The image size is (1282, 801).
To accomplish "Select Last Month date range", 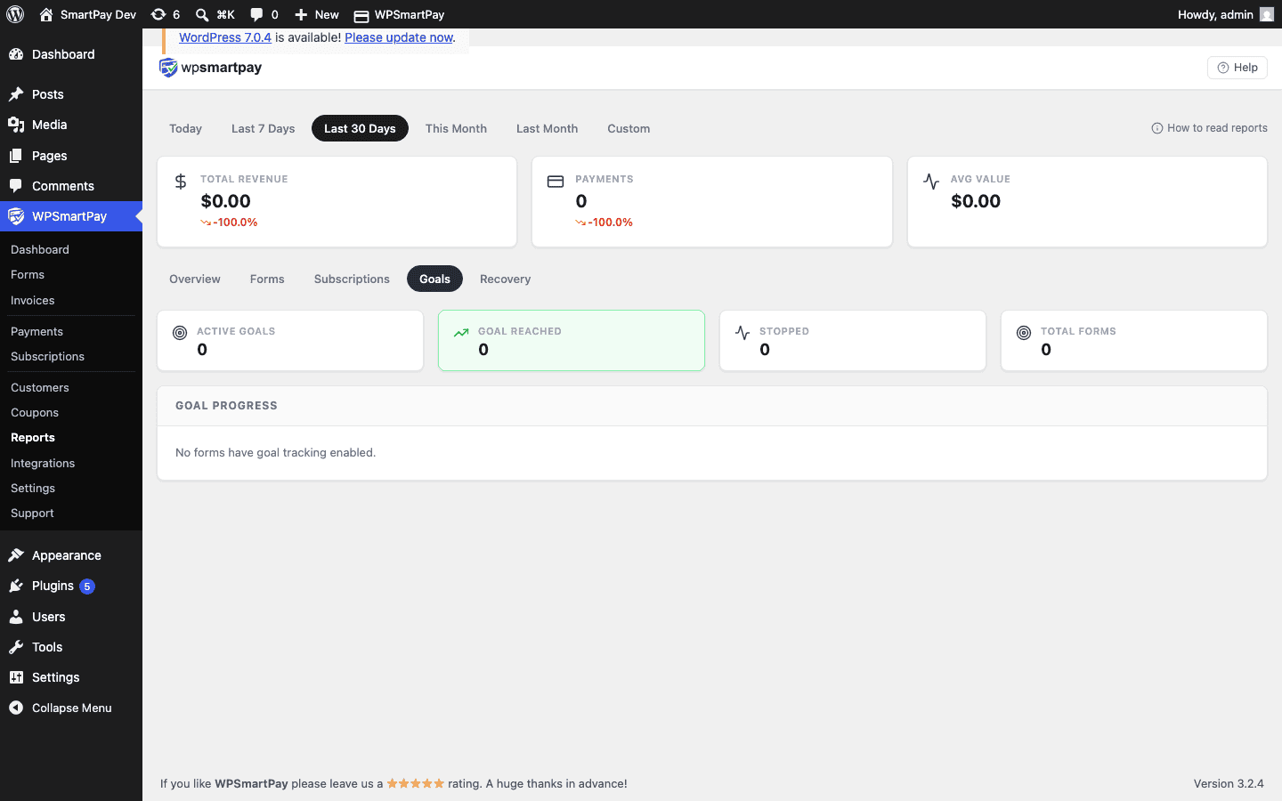I will (547, 128).
